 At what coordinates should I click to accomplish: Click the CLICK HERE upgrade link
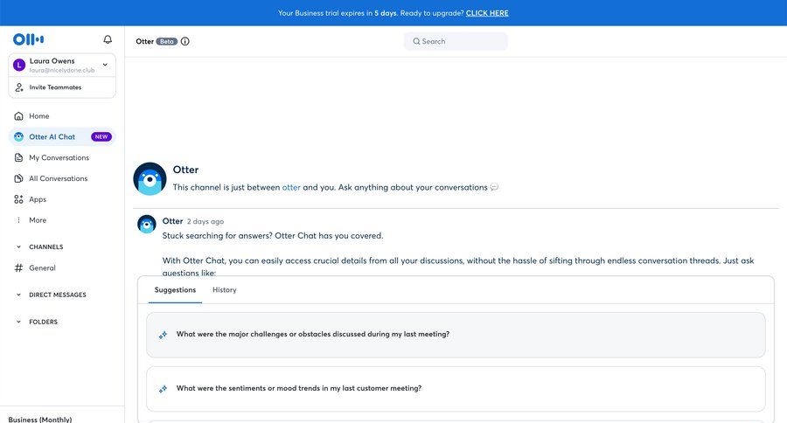(x=487, y=13)
